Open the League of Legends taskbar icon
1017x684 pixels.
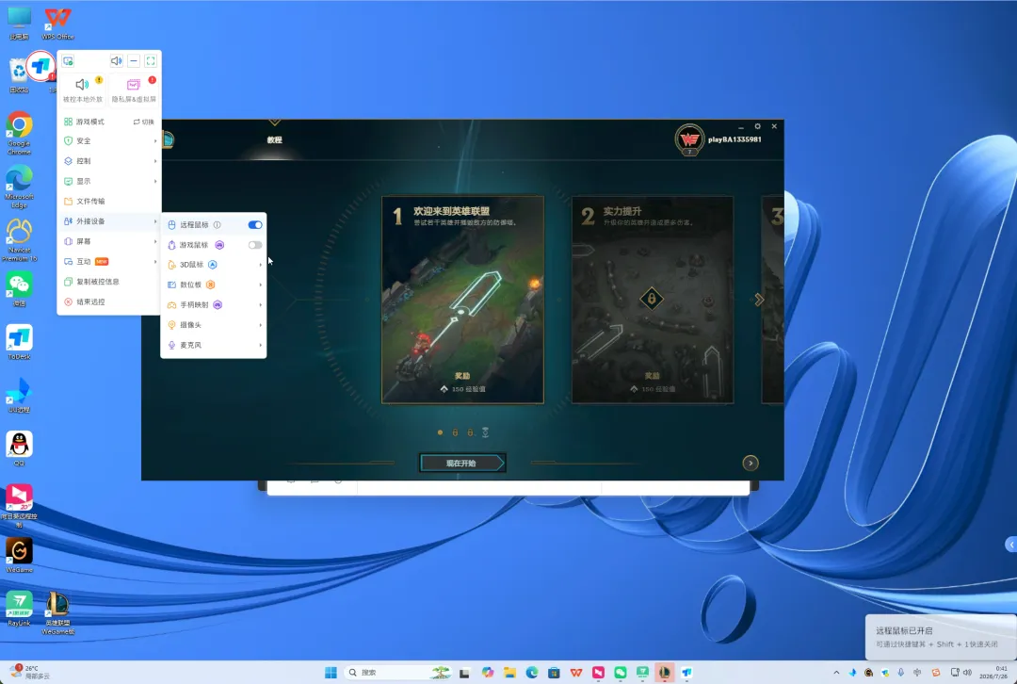(664, 673)
